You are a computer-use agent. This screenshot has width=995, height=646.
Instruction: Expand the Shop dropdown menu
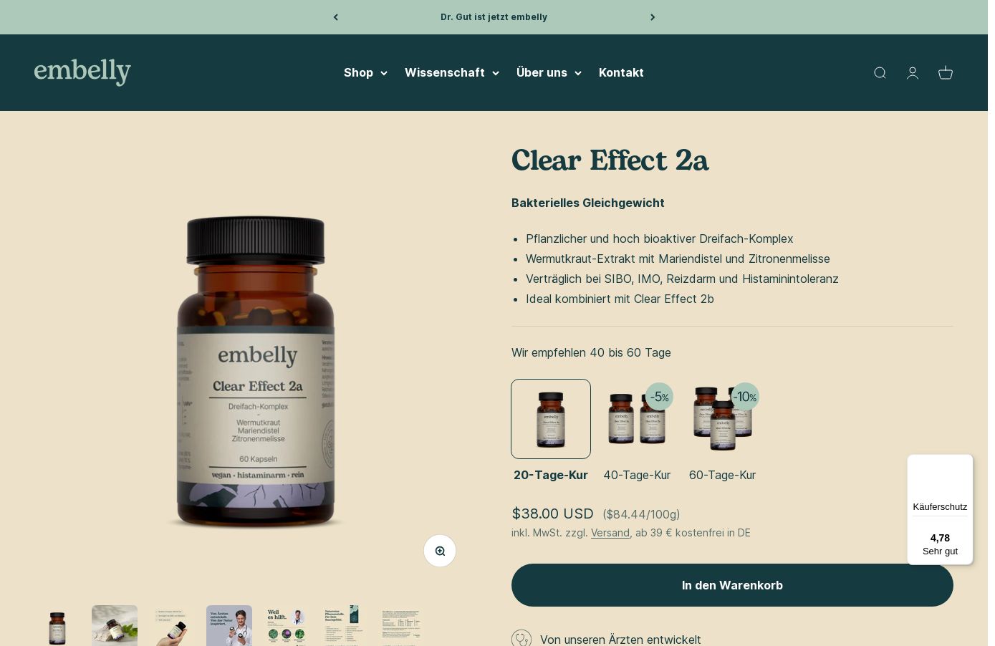pos(365,72)
